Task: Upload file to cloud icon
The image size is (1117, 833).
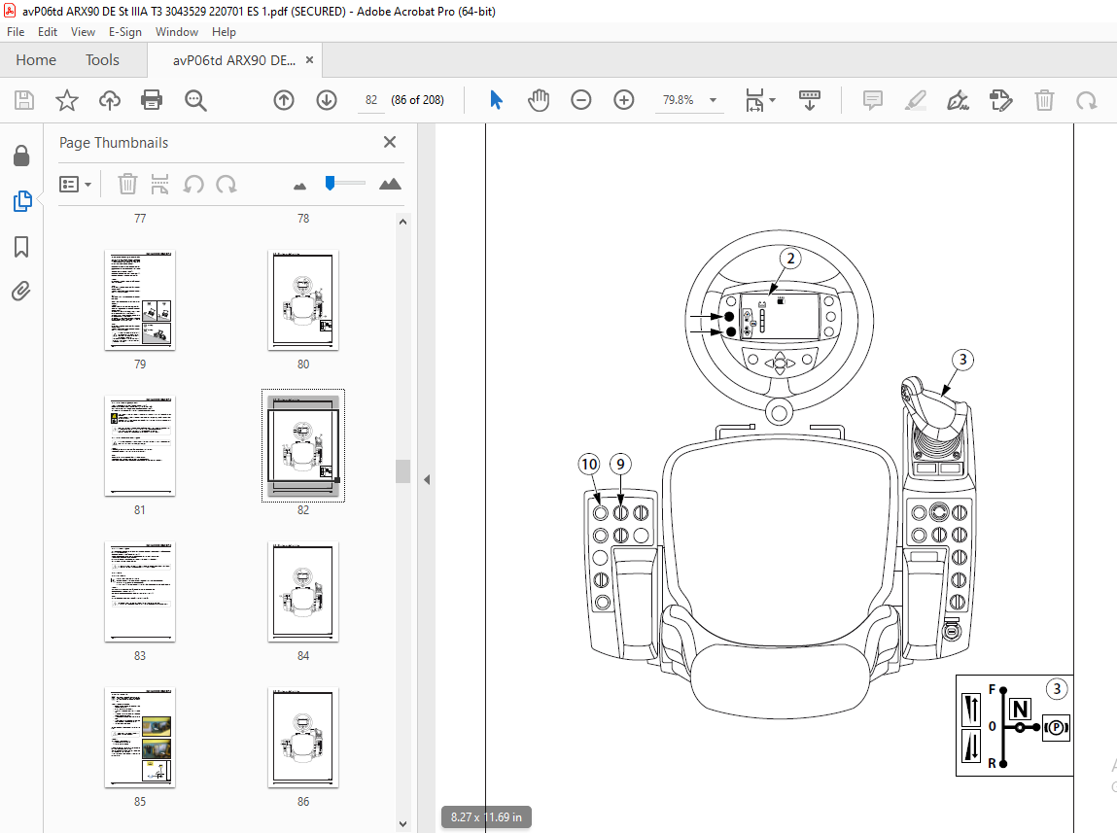Action: tap(110, 100)
